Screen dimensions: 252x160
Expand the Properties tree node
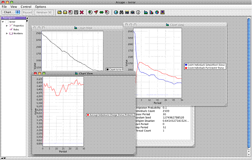(7, 26)
